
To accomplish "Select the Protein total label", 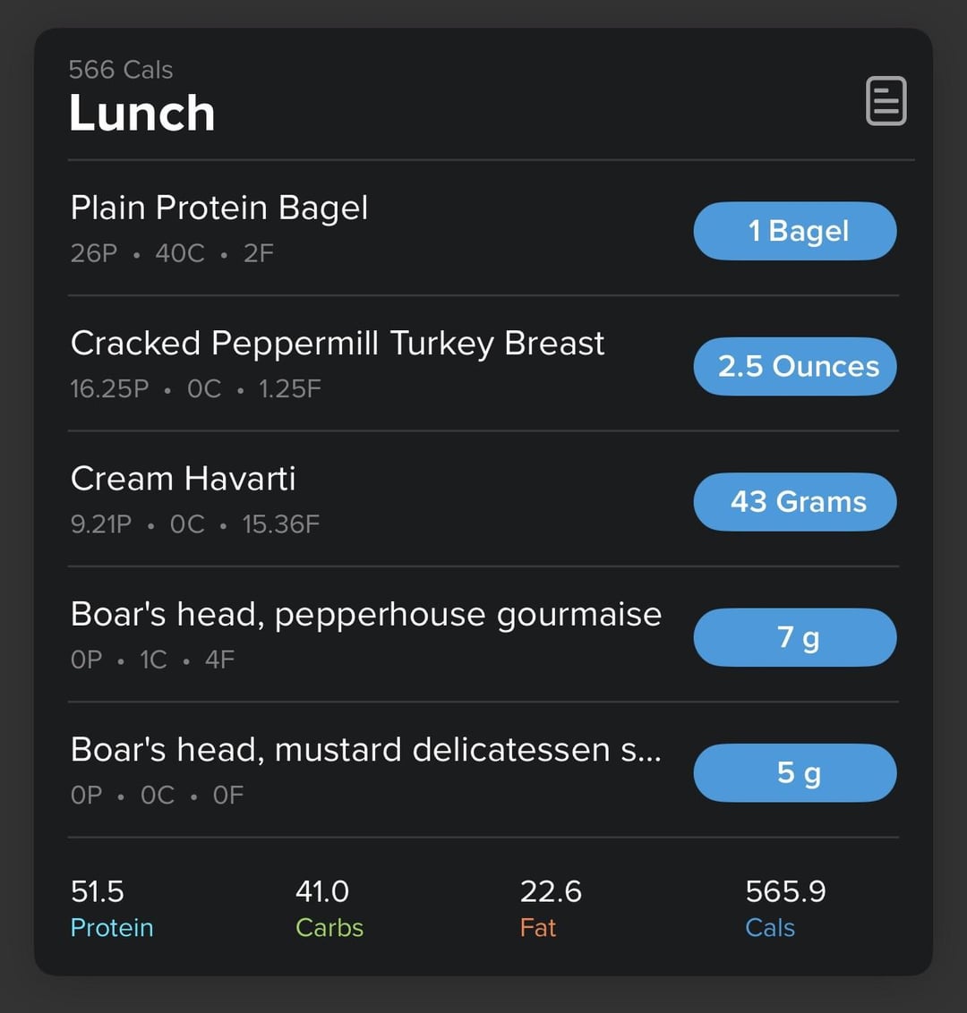I will point(112,928).
